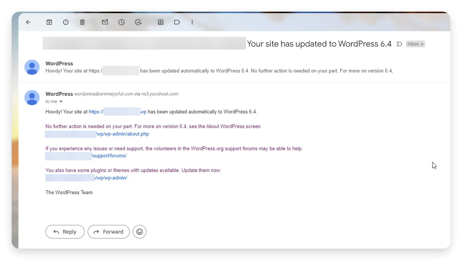Click 'No further action is needed' paragraph
Image resolution: width=462 pixels, height=264 pixels.
click(153, 127)
